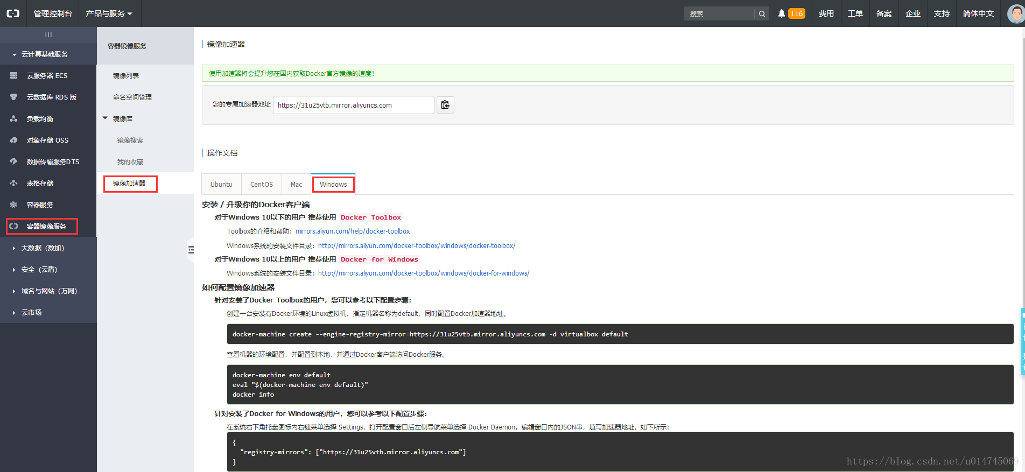Expand the 安全（云盾） section

[x=48, y=269]
